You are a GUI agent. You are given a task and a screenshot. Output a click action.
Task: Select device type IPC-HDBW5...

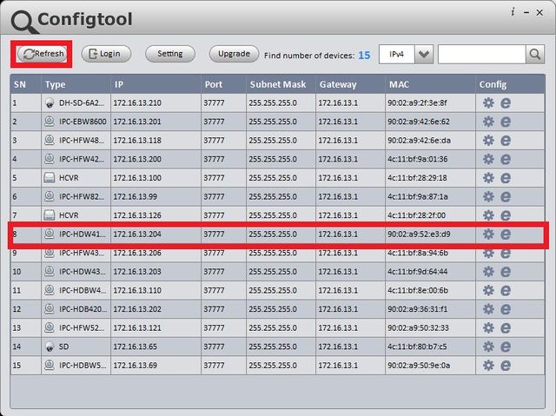click(x=83, y=366)
